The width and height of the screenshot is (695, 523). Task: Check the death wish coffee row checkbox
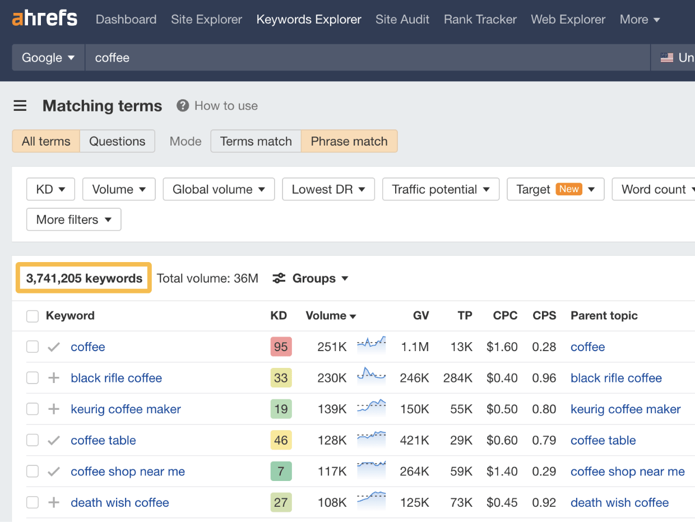(32, 502)
